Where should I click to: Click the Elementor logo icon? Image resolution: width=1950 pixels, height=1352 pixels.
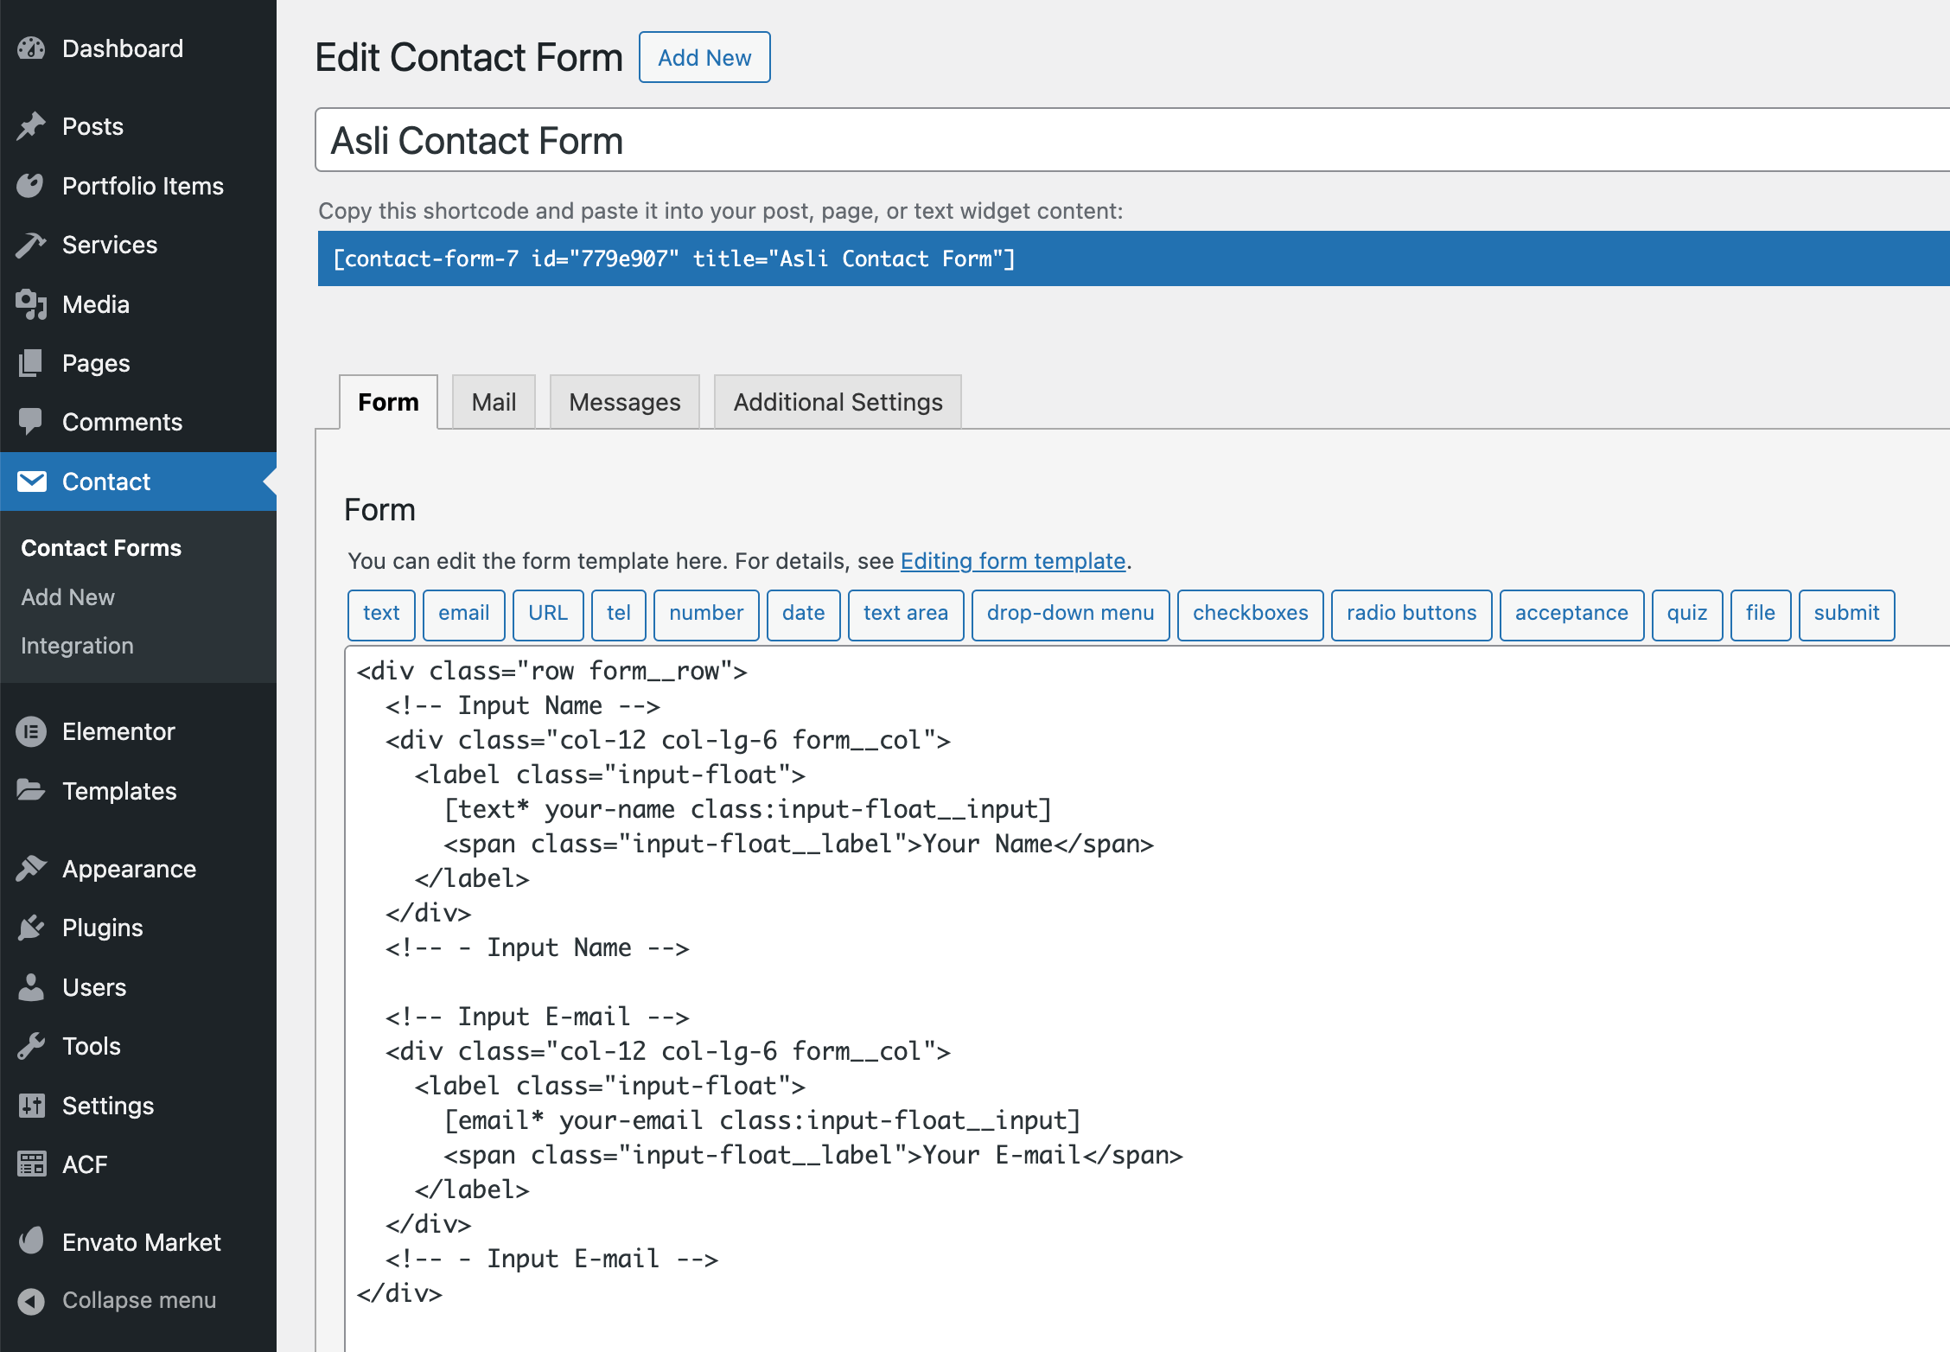coord(31,731)
